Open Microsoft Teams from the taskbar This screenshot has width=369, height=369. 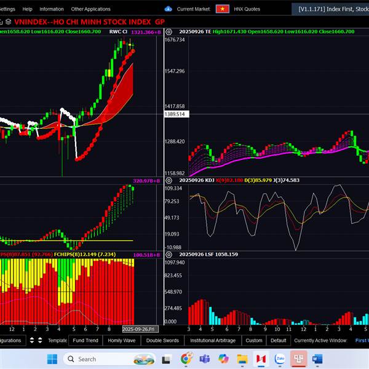205,359
